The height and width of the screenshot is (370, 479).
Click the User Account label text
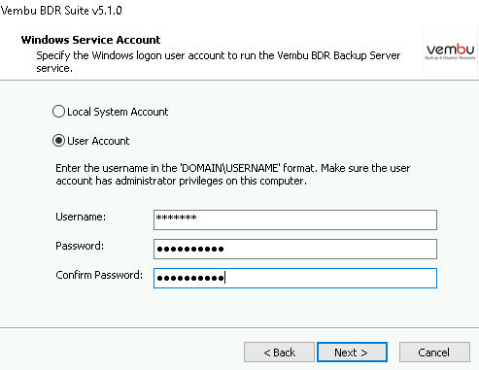click(98, 141)
